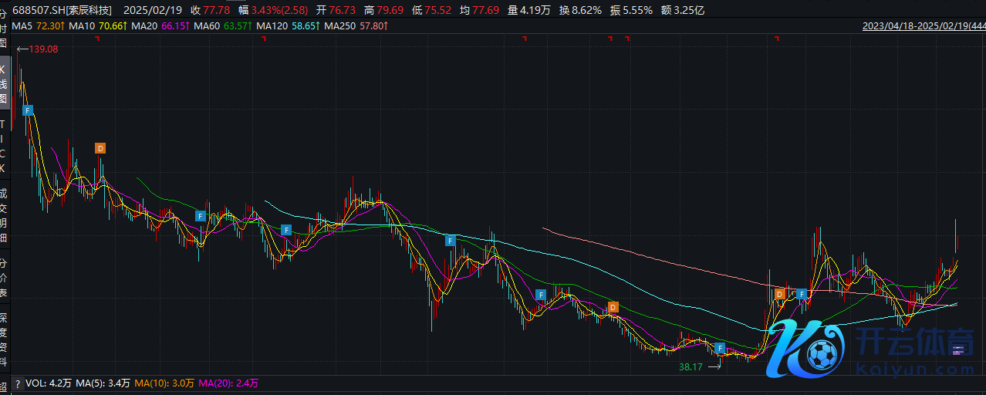
Task: Open the 分价表 sidebar tab
Action: [x=4, y=278]
